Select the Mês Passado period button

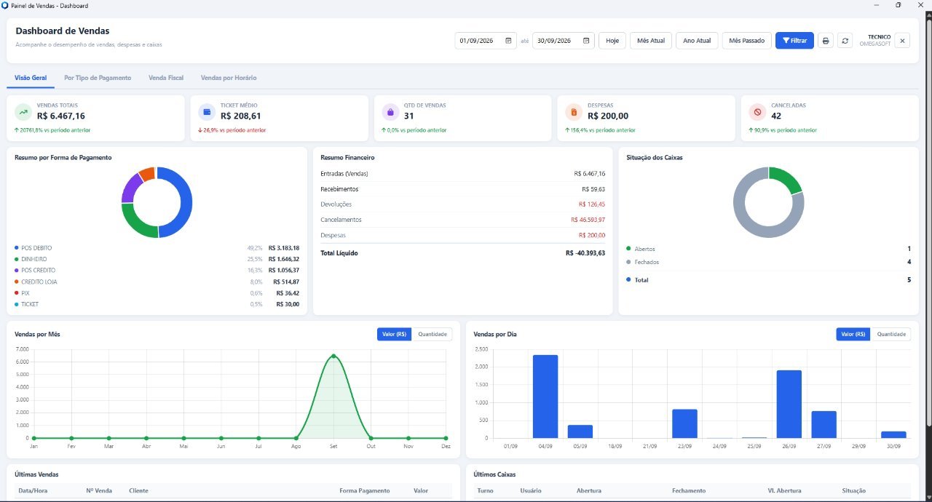[x=747, y=41]
